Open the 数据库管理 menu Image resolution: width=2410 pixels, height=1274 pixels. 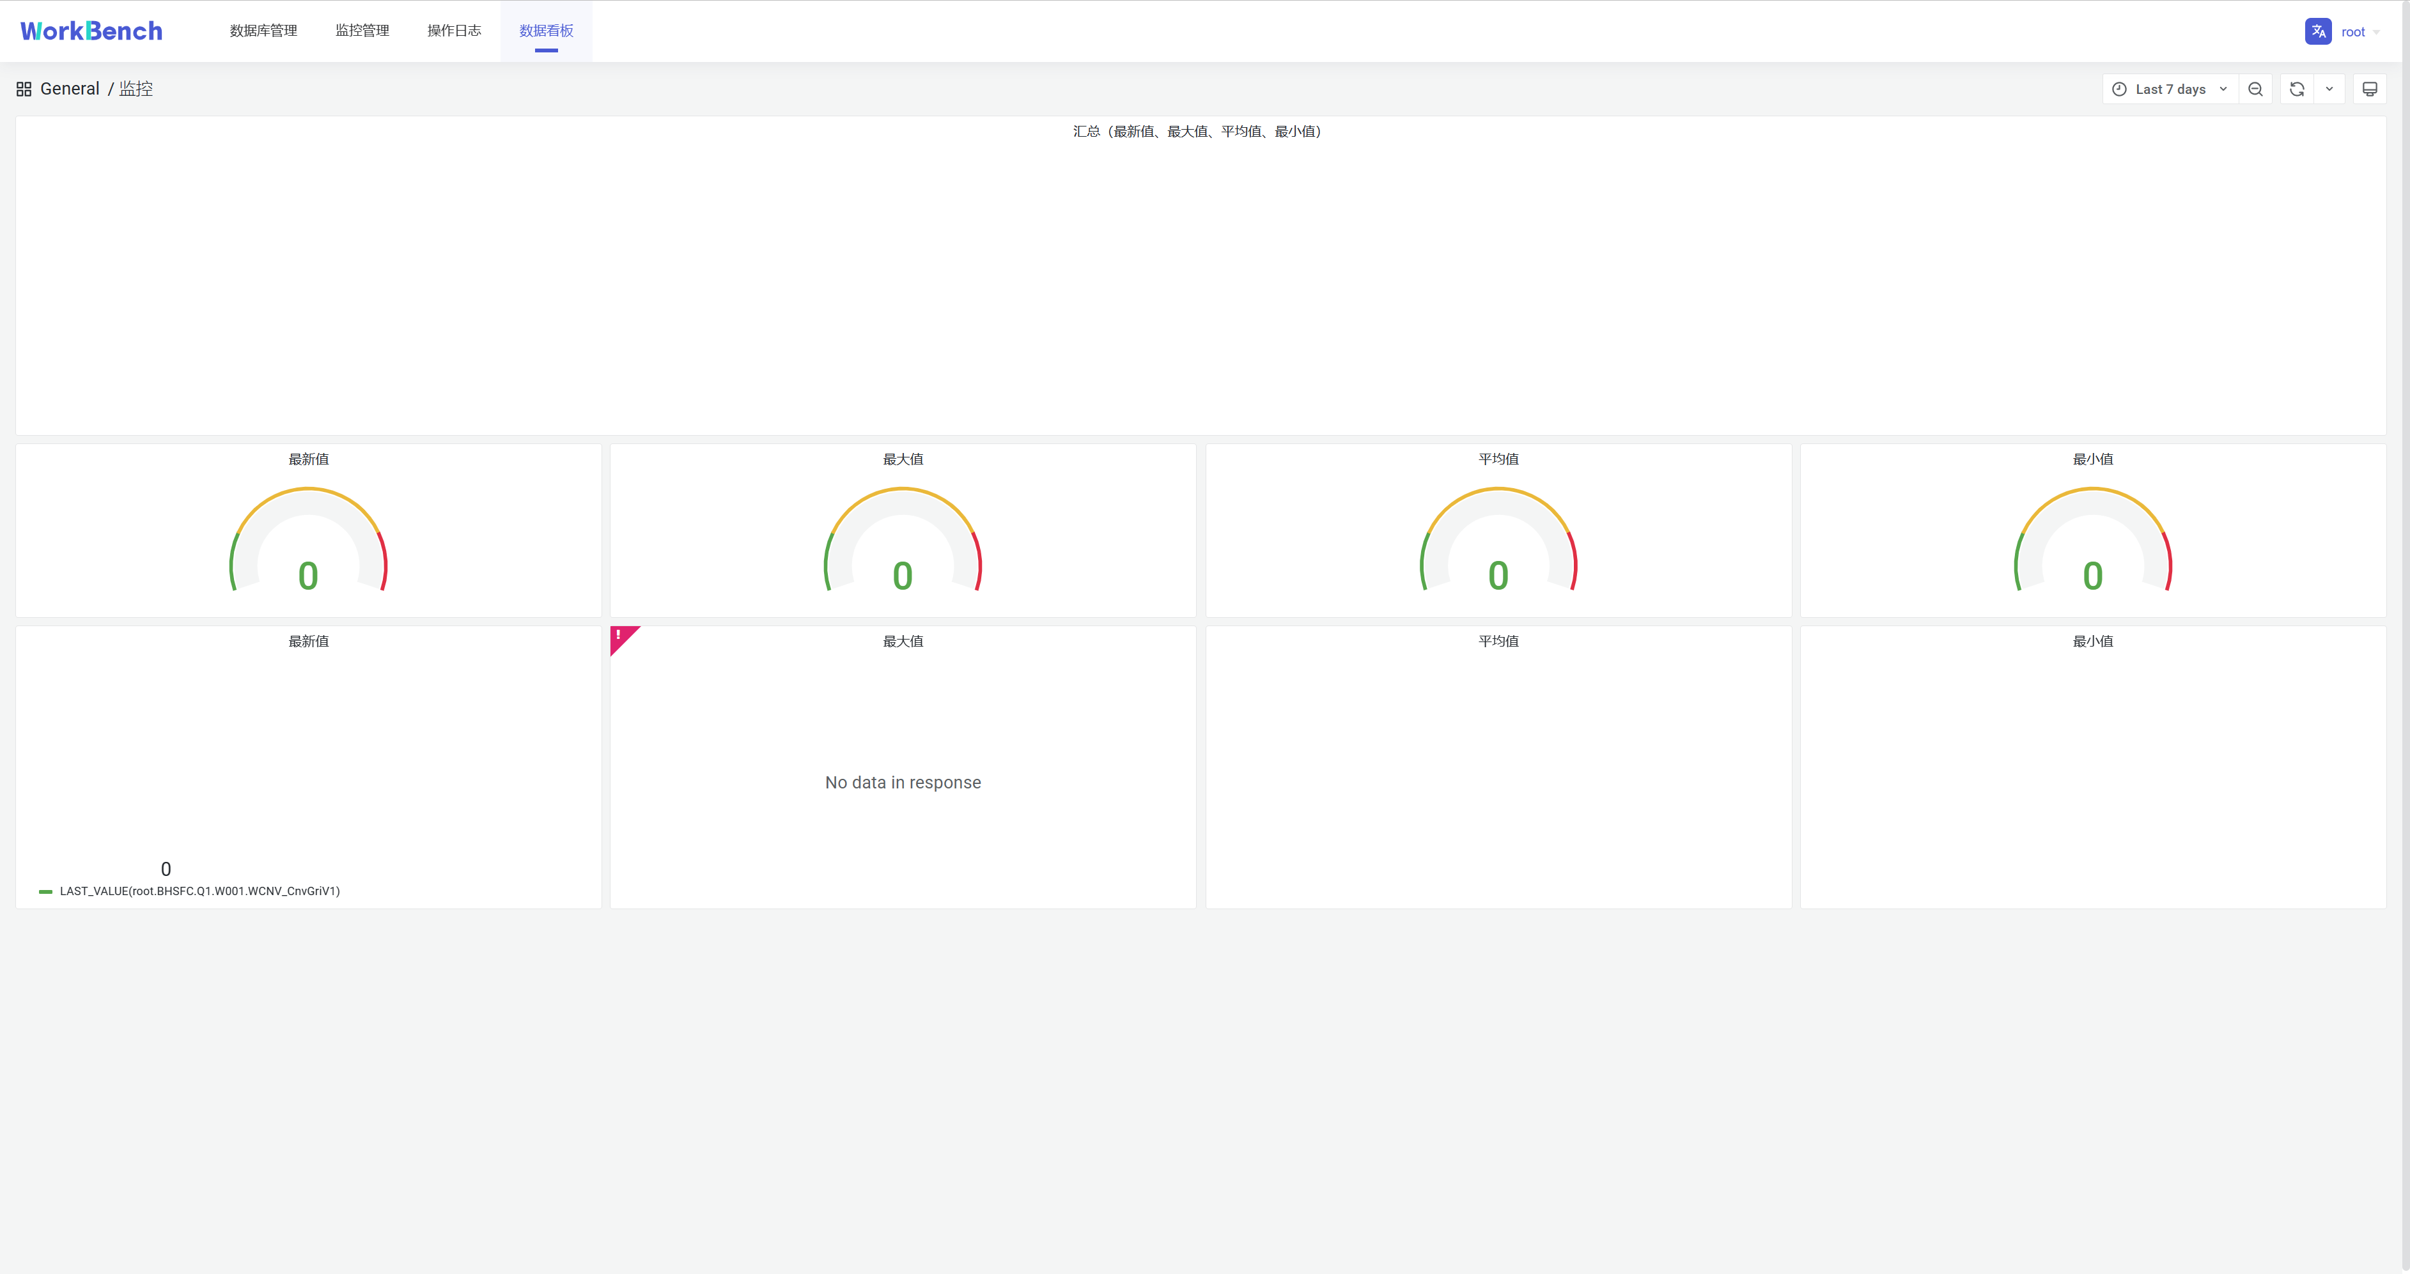pyautogui.click(x=263, y=31)
